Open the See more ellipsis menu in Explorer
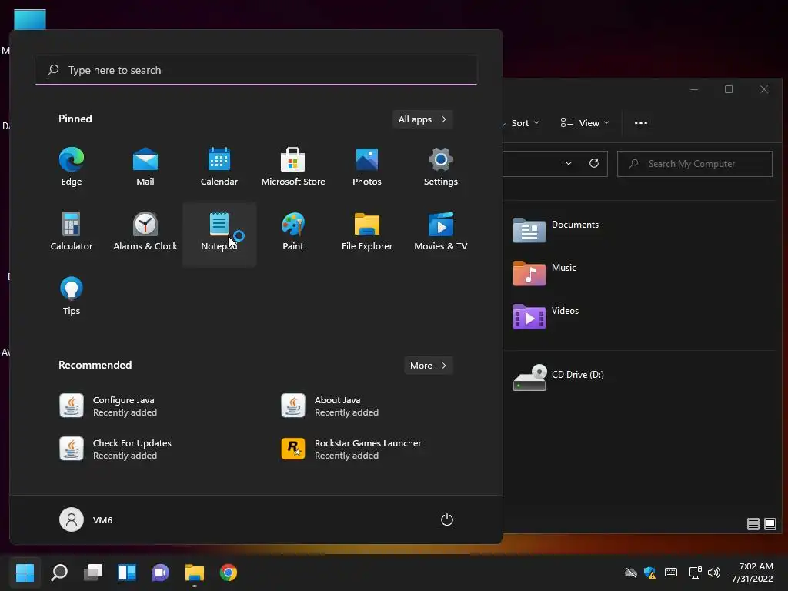 tap(641, 123)
